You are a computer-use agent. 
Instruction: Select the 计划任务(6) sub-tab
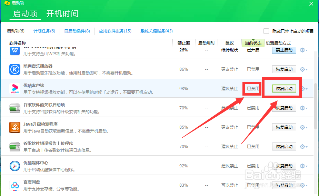coord(44,31)
